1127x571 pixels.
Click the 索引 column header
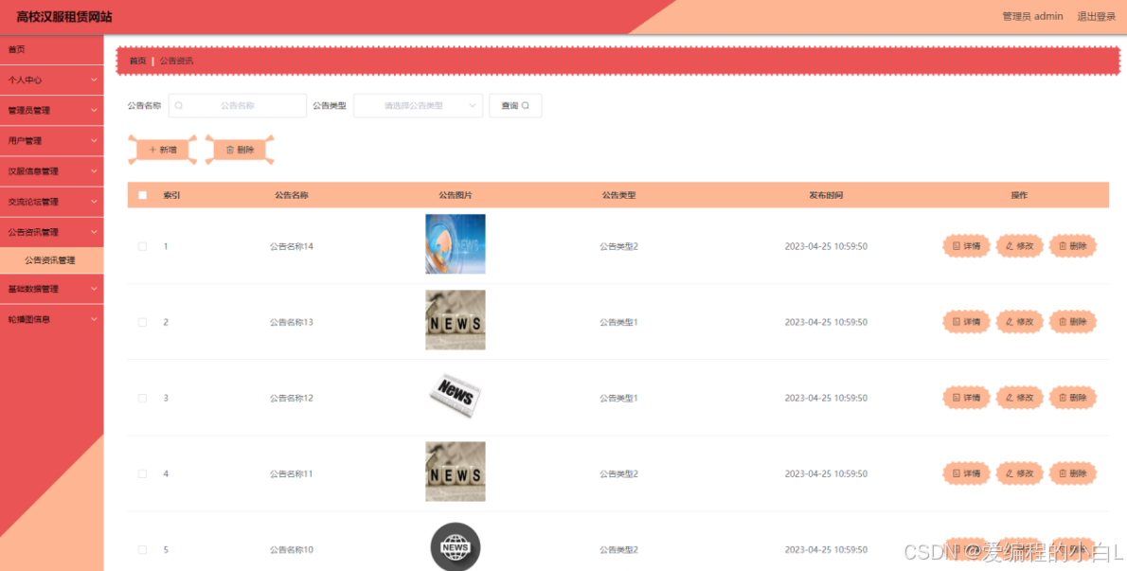tap(171, 195)
